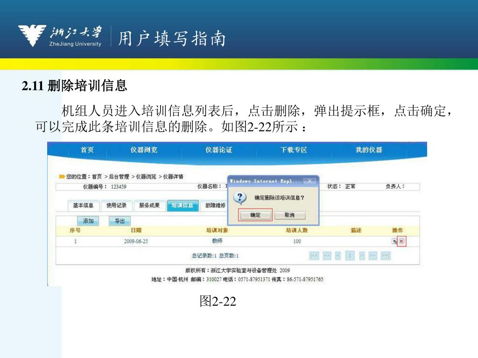Click the 描述 column header
The image size is (478, 358).
(x=356, y=230)
